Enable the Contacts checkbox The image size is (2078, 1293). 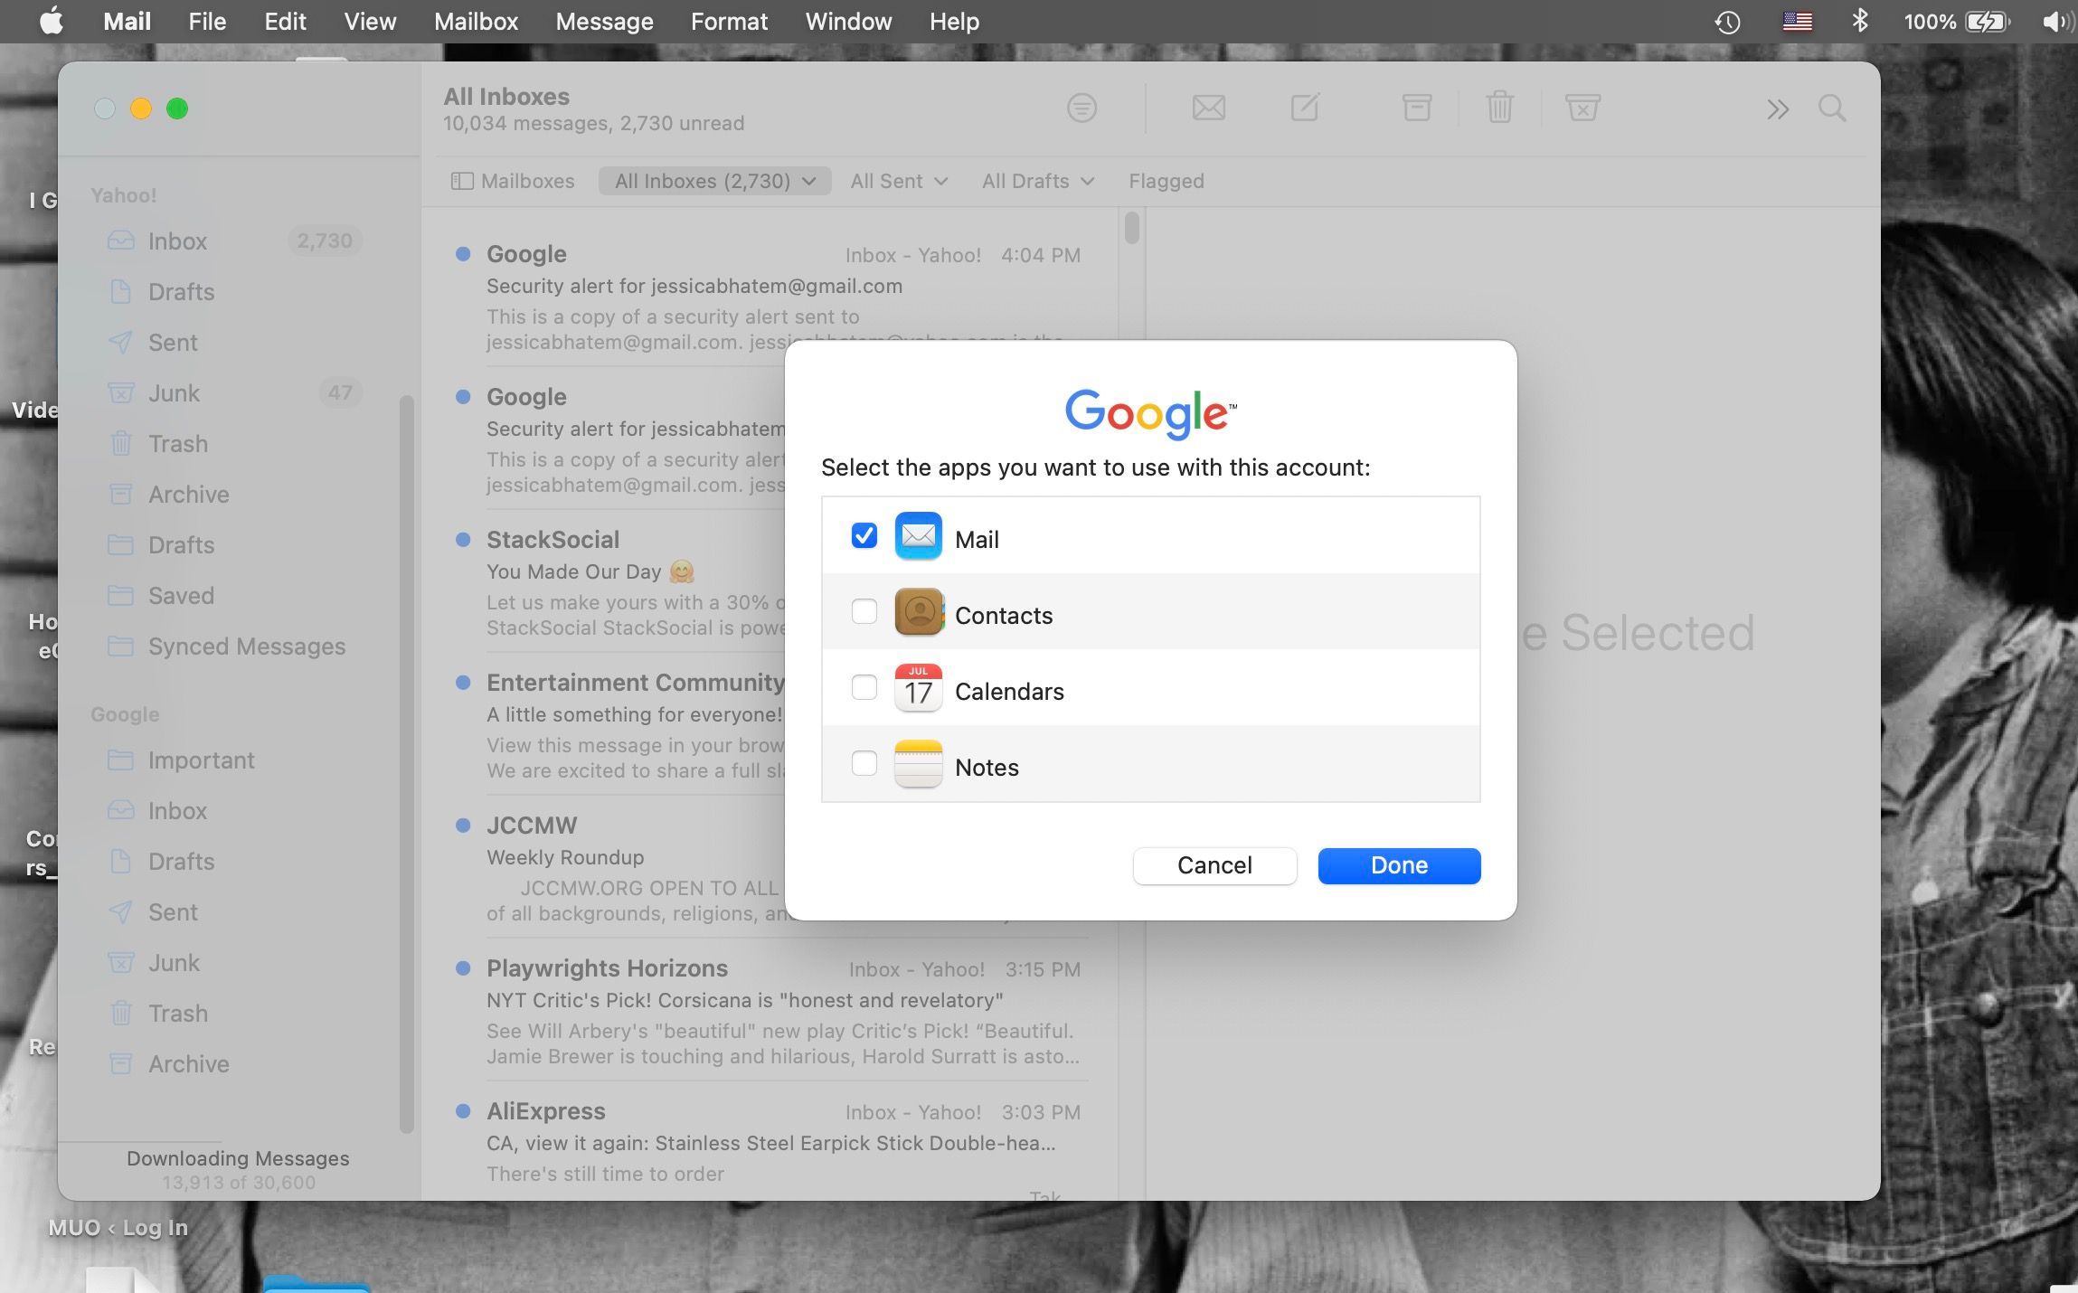pyautogui.click(x=864, y=612)
